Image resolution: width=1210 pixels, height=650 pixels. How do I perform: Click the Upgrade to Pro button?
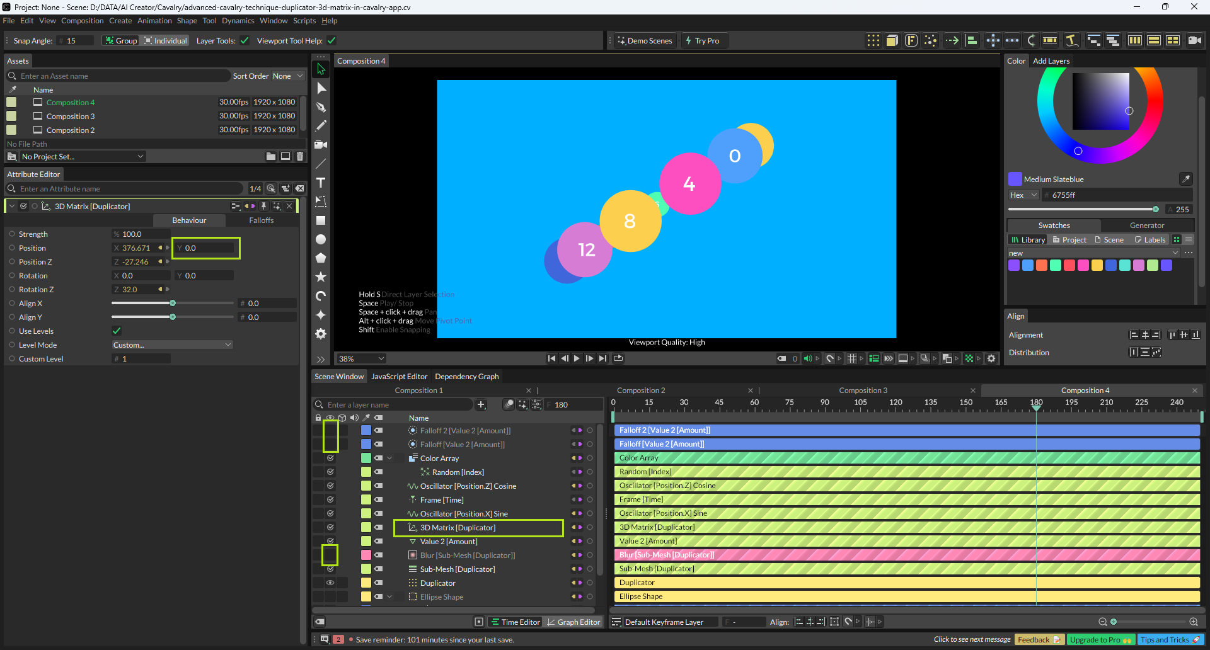1100,640
